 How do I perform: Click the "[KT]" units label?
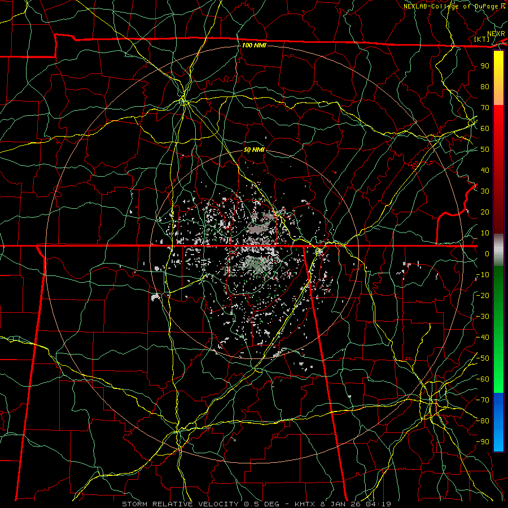(482, 39)
